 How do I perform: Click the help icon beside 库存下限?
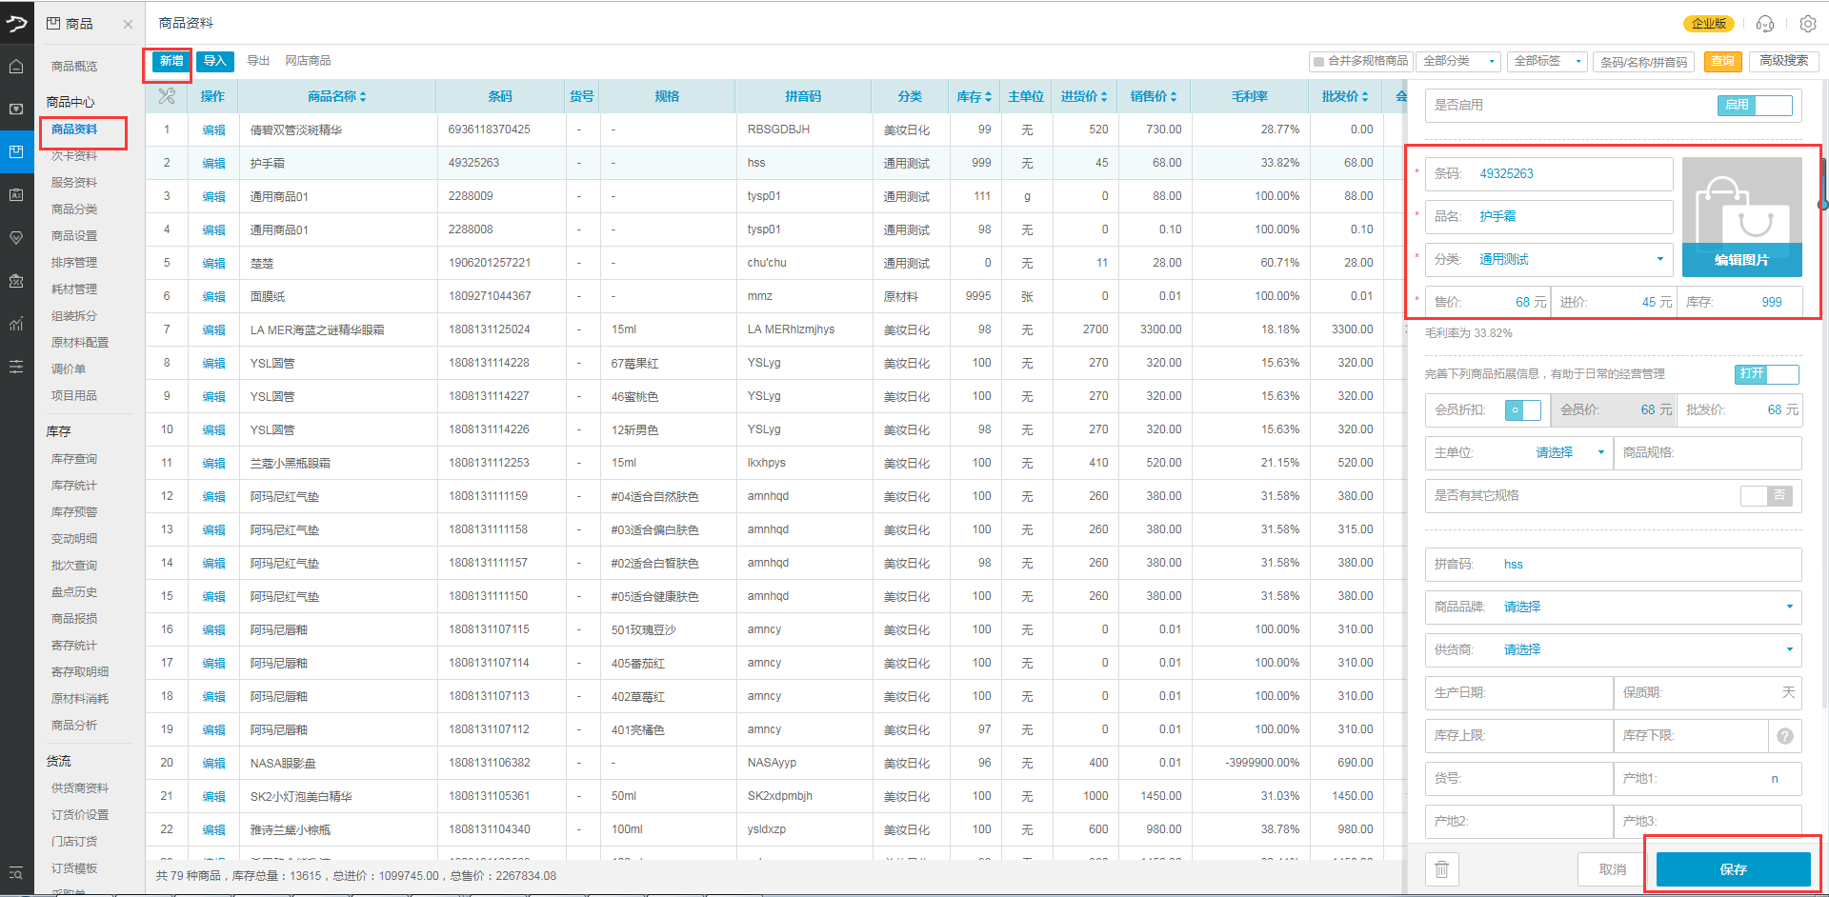pos(1785,736)
